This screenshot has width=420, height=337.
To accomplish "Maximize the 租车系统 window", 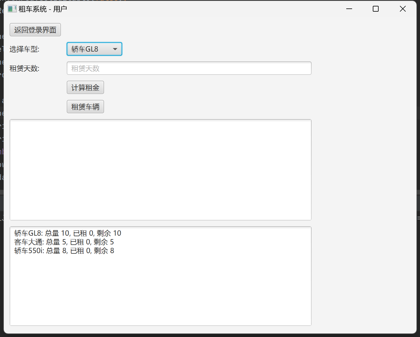I will (376, 9).
